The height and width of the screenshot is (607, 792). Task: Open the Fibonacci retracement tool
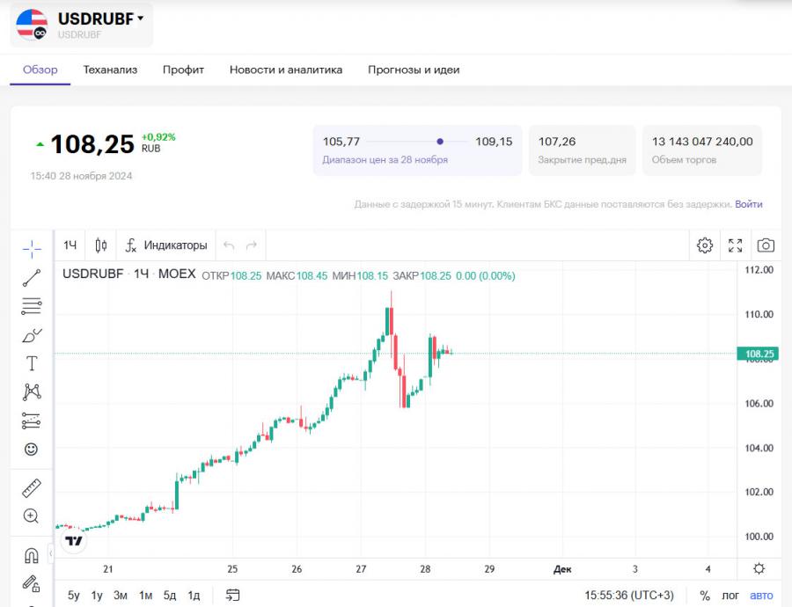click(x=31, y=306)
